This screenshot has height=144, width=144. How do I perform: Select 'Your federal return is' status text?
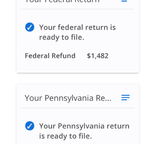pos(77,27)
